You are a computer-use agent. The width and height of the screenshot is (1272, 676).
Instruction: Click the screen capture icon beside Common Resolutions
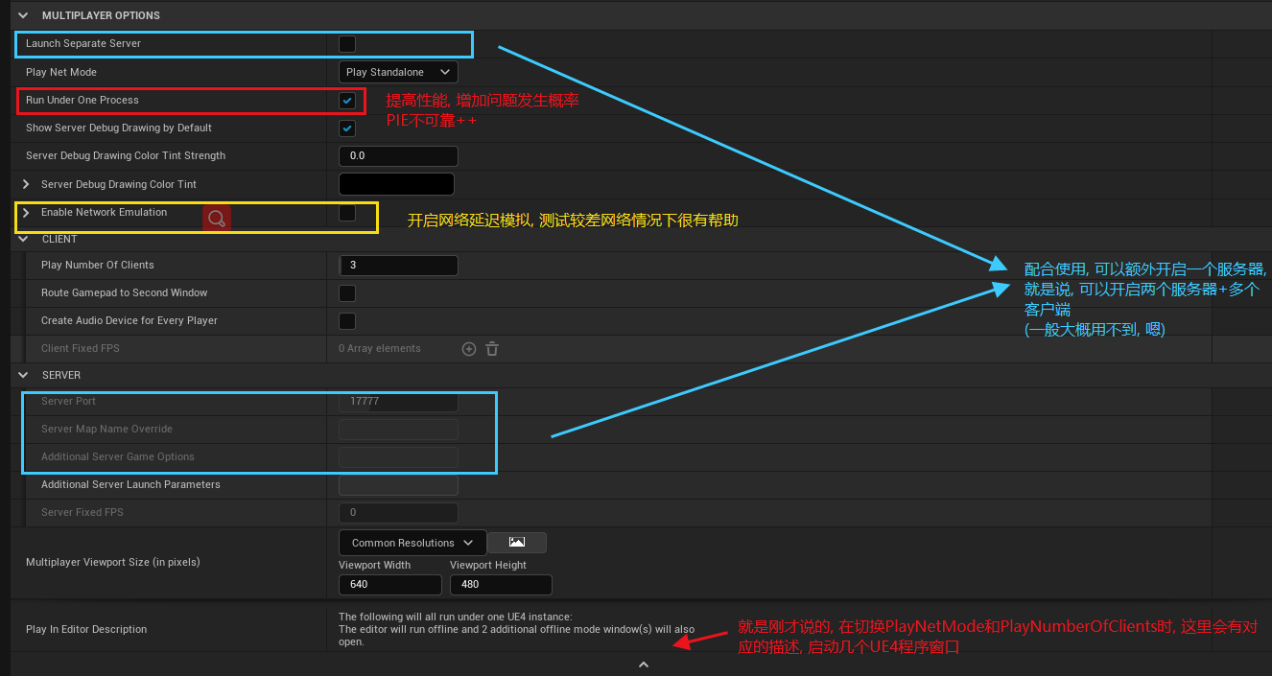(x=517, y=542)
